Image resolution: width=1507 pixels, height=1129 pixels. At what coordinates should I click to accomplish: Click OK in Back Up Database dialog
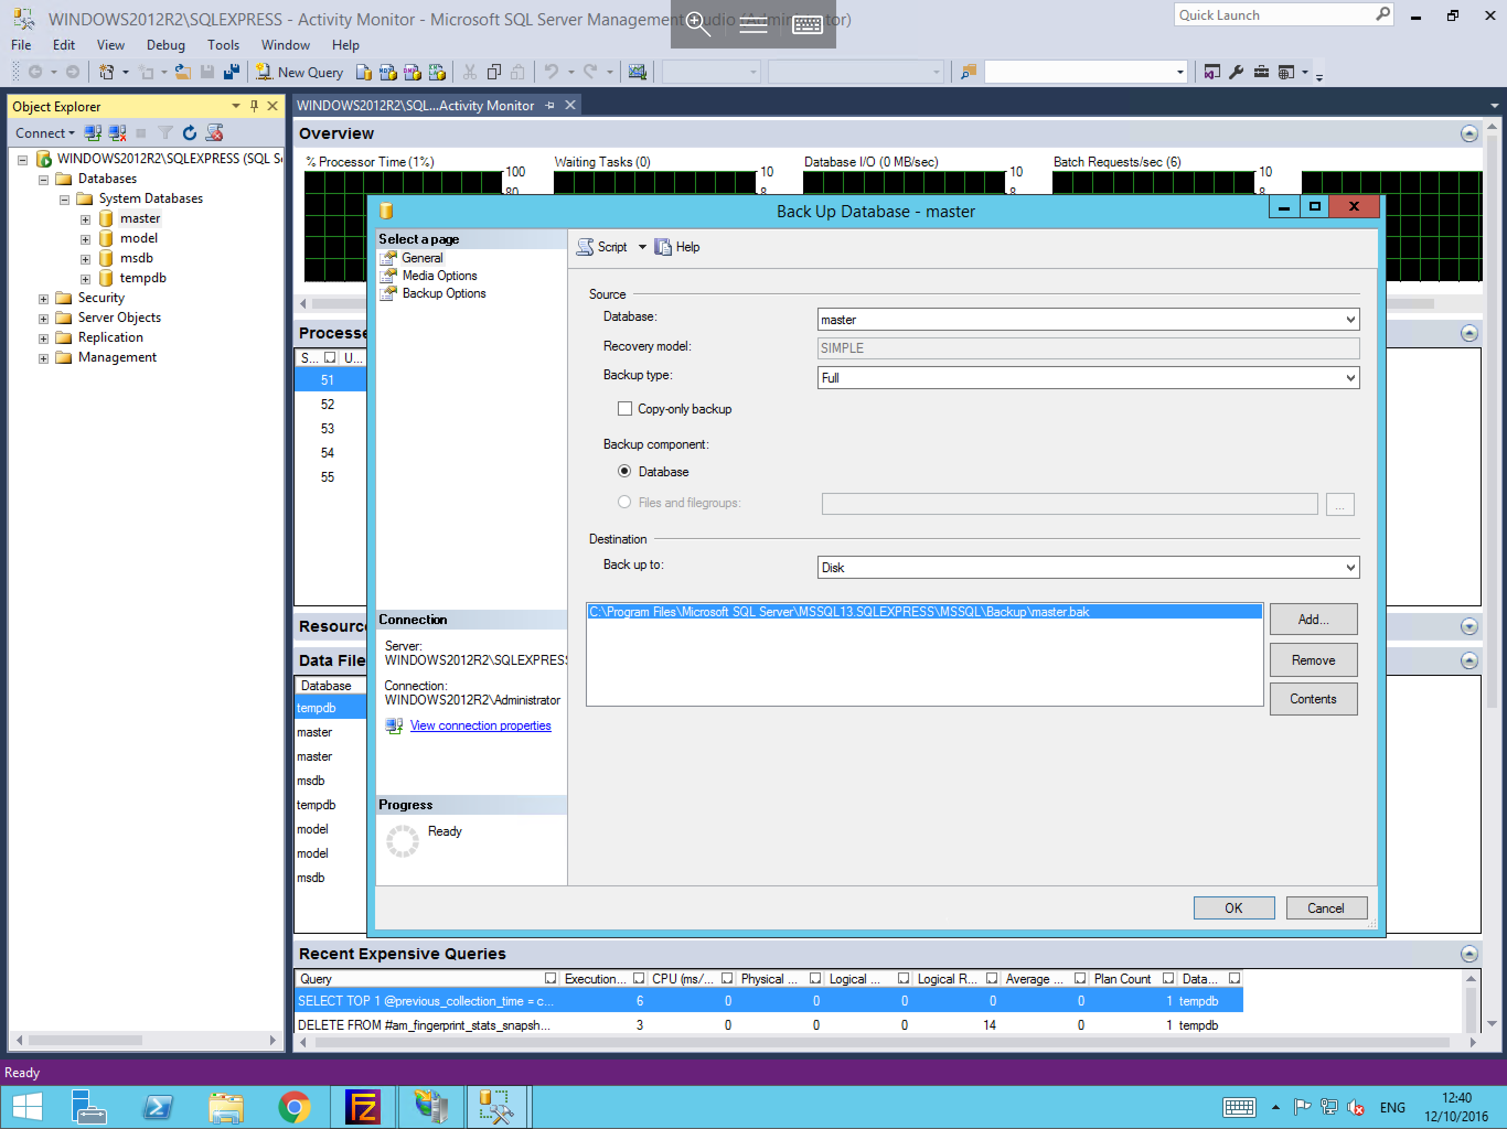tap(1234, 908)
